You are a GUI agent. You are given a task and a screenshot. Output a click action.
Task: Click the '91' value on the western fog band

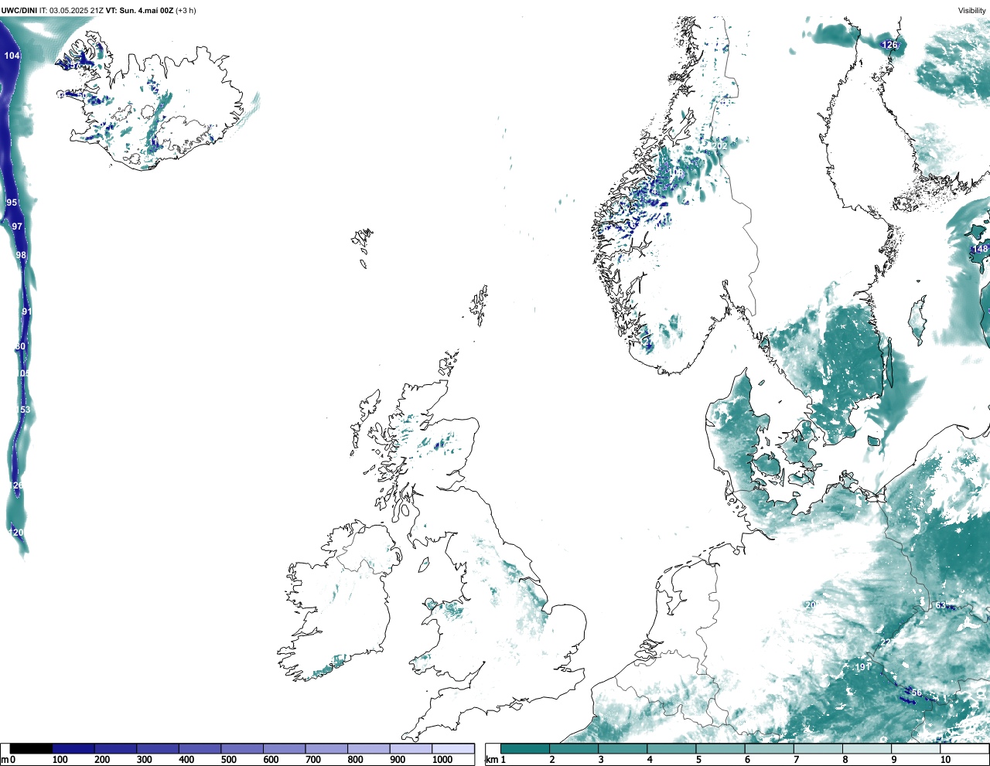click(26, 312)
